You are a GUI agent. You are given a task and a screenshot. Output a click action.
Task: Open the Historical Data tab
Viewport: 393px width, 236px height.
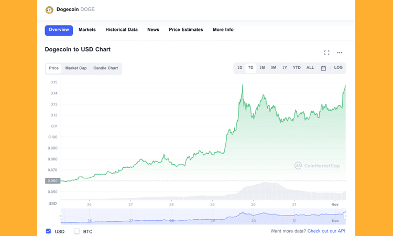[122, 29]
